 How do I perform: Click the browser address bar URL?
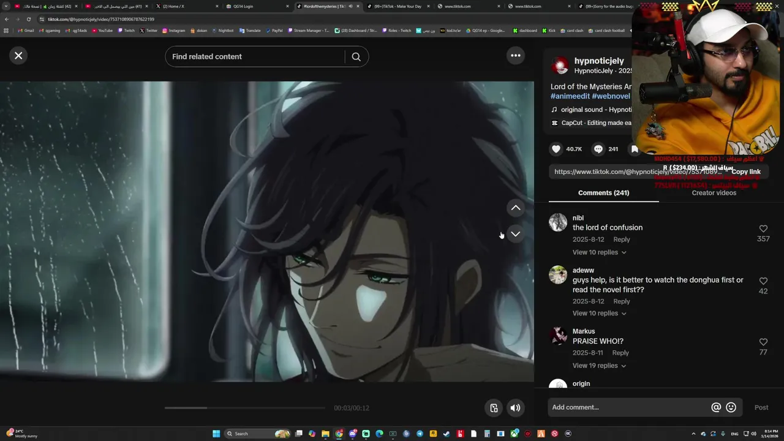coord(101,19)
